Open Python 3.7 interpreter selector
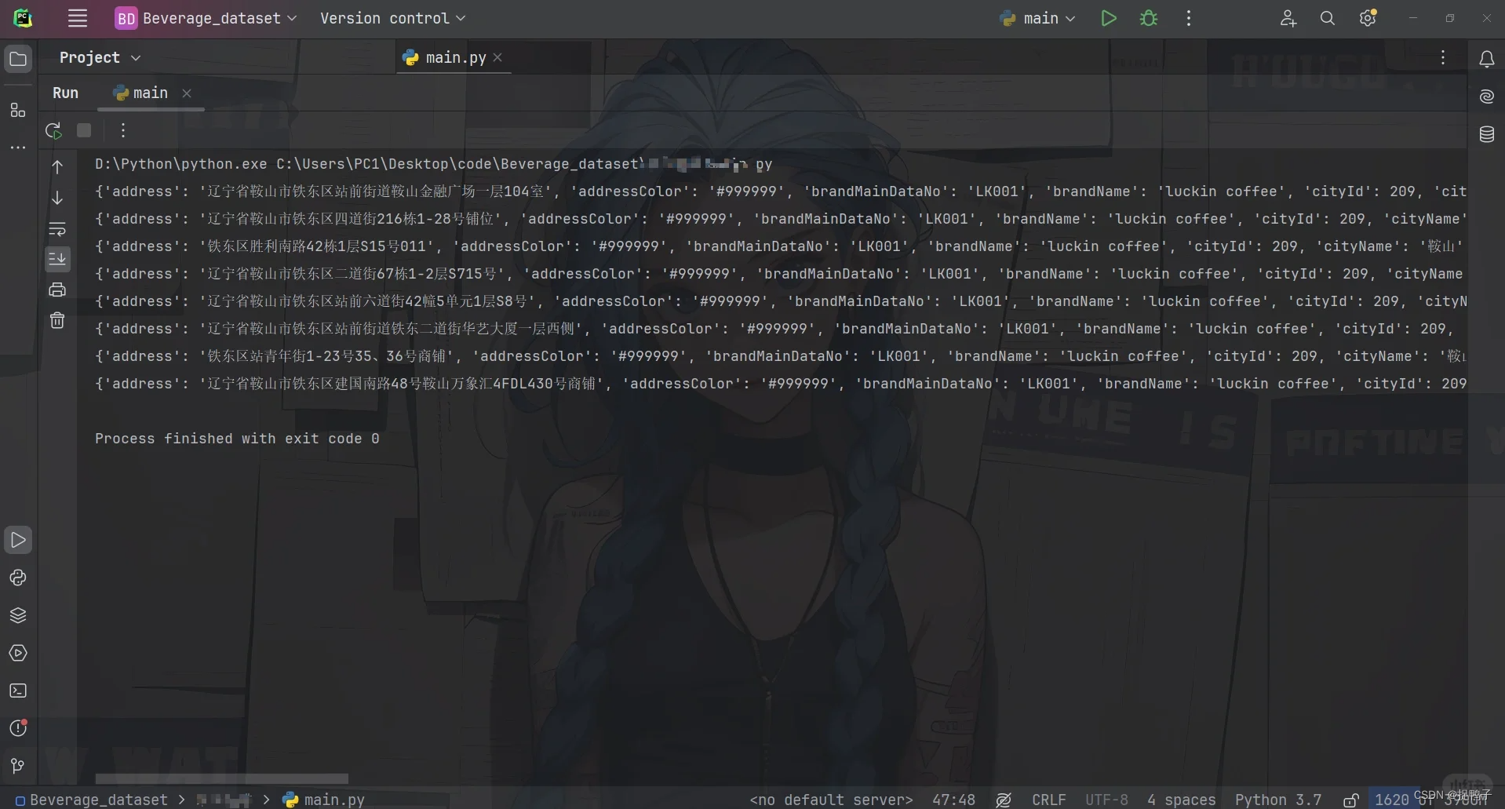The image size is (1505, 809). click(x=1277, y=800)
